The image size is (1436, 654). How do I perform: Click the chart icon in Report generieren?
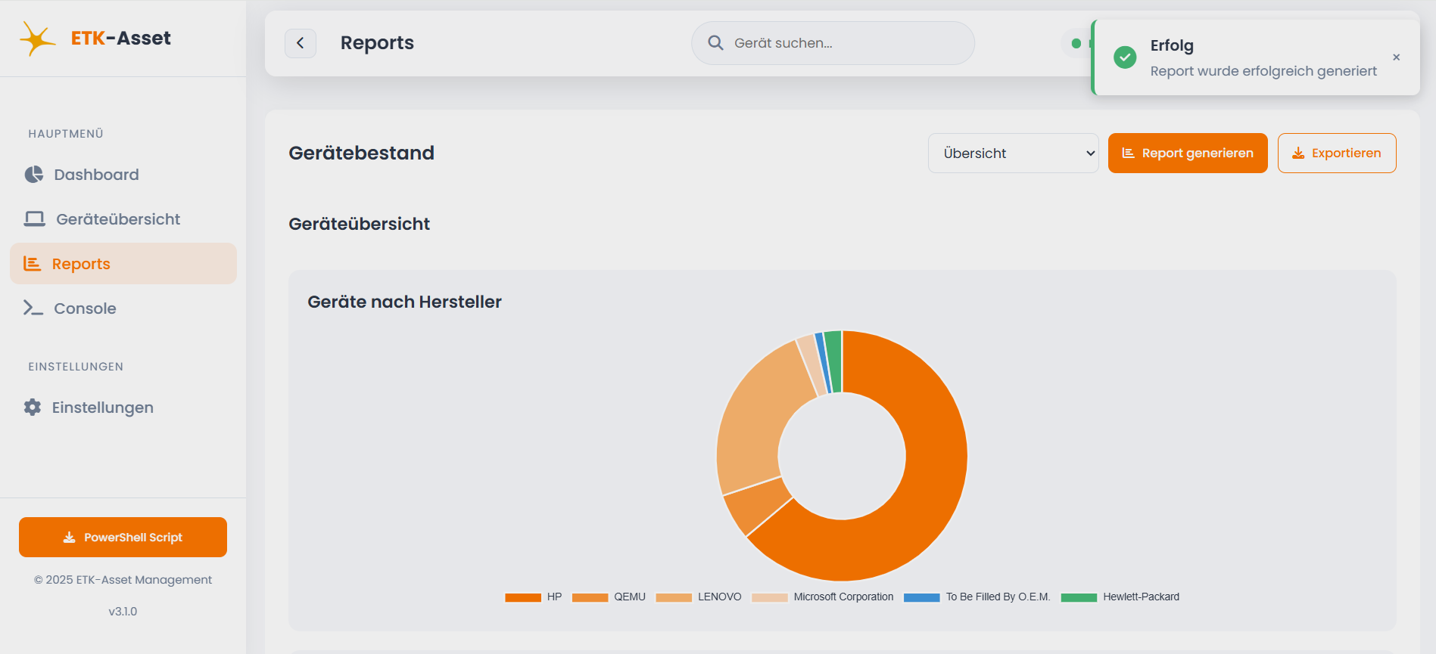point(1128,153)
